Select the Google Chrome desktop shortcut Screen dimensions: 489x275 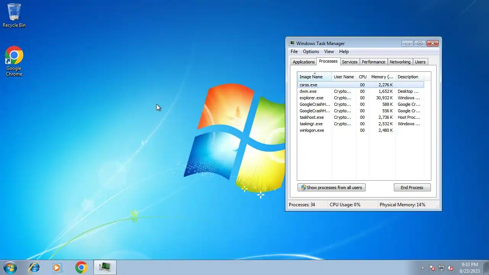click(x=14, y=61)
